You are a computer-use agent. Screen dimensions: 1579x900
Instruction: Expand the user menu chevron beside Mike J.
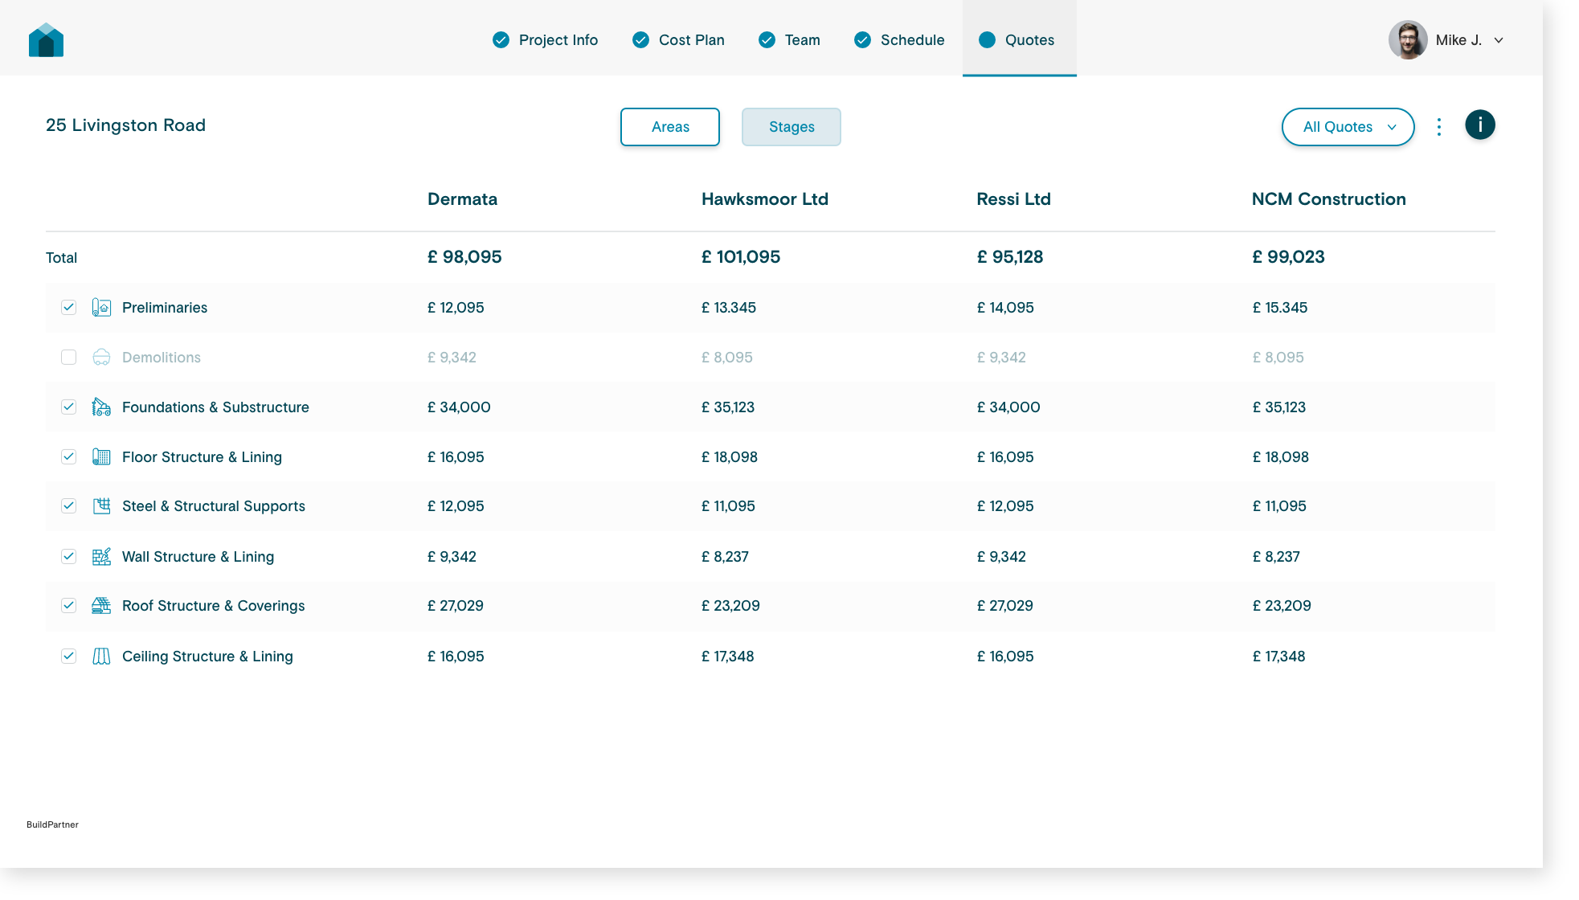(1499, 40)
